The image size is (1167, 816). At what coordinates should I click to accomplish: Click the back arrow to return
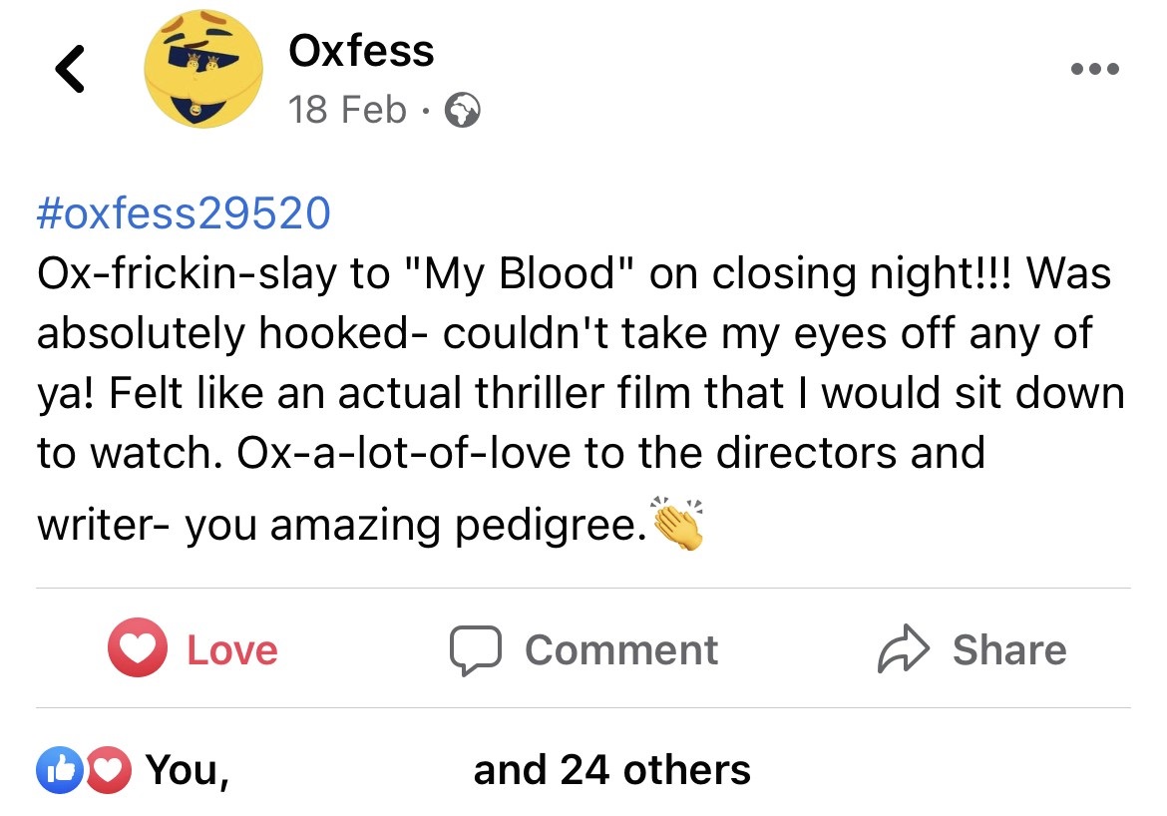point(70,68)
